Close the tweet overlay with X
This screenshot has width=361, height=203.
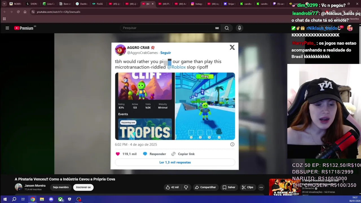point(232,47)
